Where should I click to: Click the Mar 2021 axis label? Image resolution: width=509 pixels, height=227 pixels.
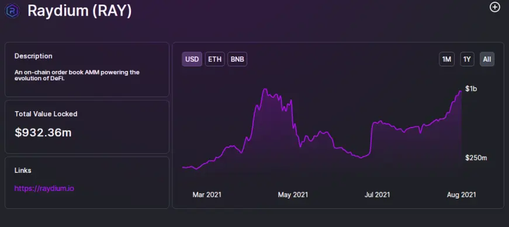(207, 194)
